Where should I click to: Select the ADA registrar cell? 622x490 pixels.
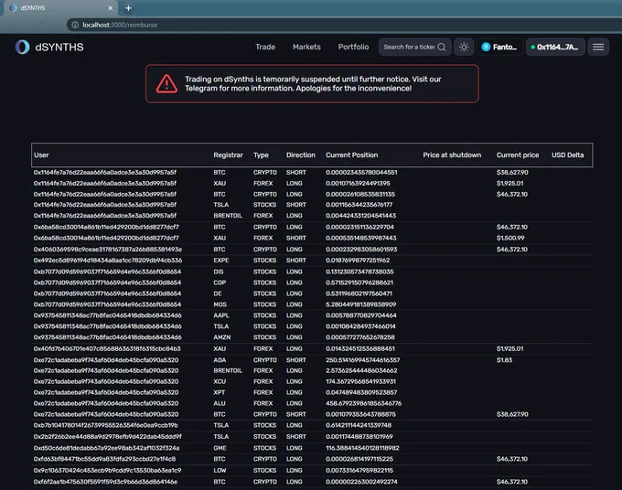tap(220, 360)
